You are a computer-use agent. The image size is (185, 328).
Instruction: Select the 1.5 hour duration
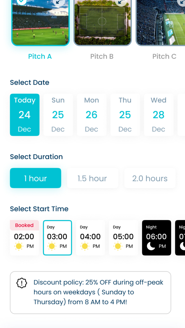point(92,178)
